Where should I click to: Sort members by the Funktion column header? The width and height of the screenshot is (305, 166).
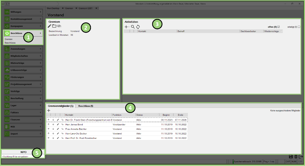[124, 115]
